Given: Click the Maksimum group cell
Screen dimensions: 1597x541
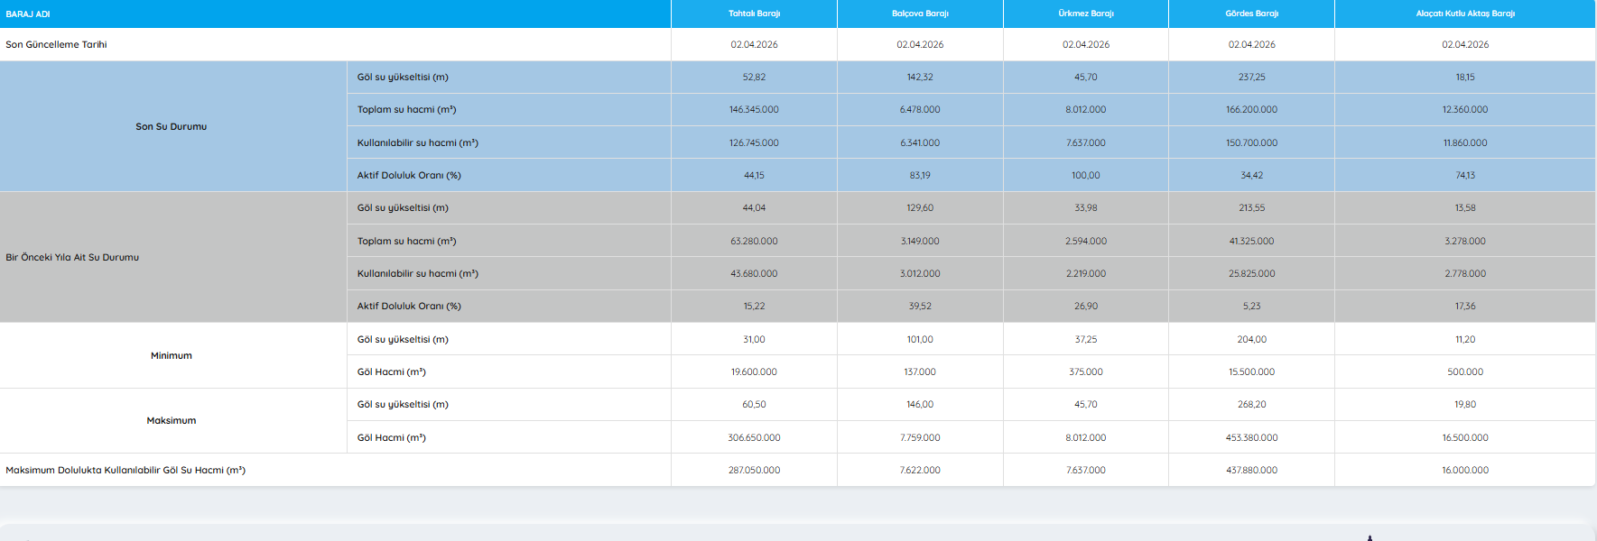Looking at the screenshot, I should coord(172,420).
